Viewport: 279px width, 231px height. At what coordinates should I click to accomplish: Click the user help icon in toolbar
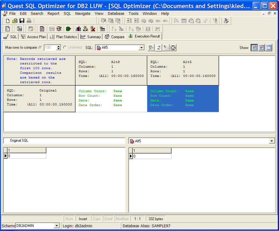click(x=226, y=21)
